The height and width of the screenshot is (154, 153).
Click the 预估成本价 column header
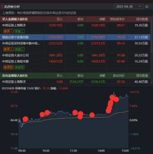pos(117,19)
